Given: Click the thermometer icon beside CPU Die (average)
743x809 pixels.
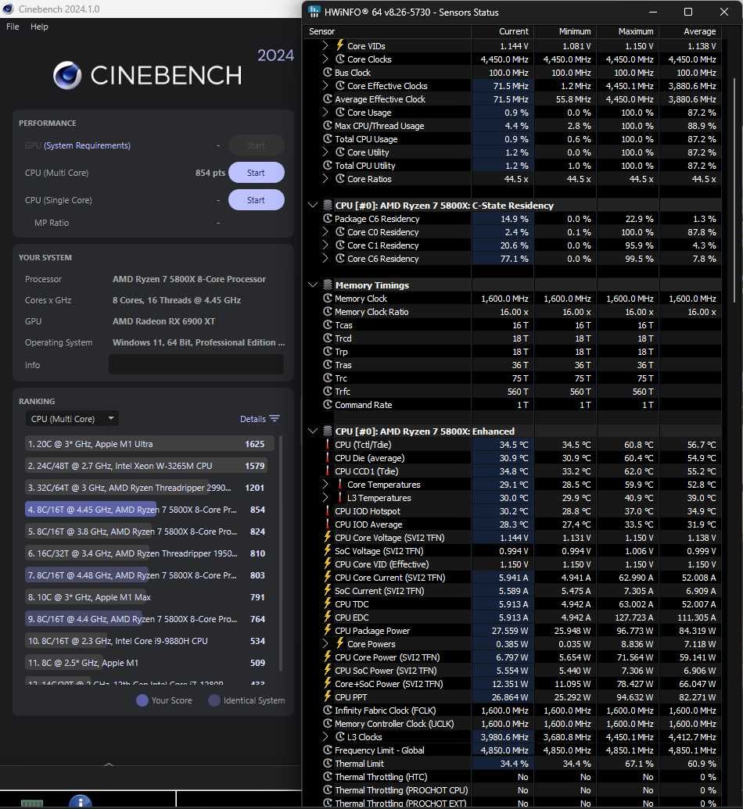Looking at the screenshot, I should click(x=328, y=458).
